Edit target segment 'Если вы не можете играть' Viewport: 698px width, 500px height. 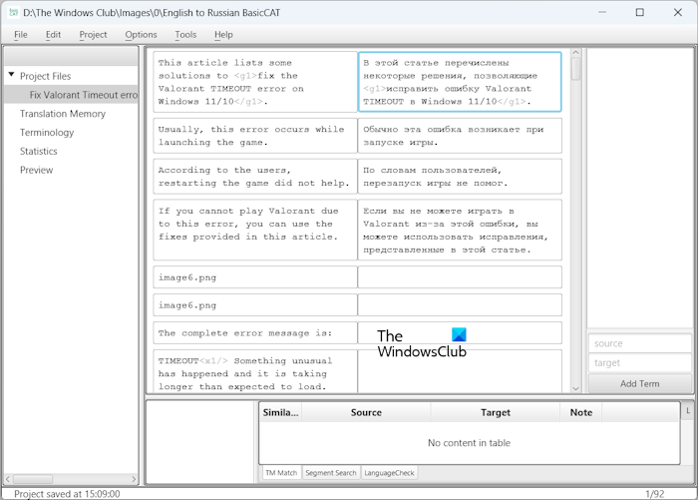tap(460, 230)
